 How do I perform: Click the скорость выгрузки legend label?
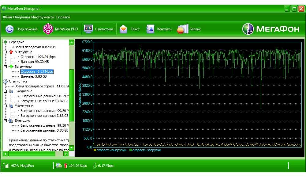point(111,150)
